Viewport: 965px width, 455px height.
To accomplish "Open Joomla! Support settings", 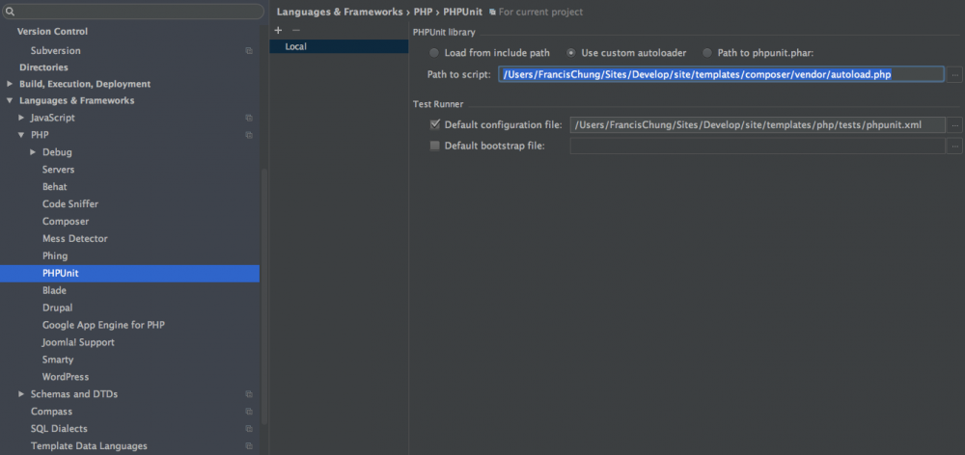I will pos(78,342).
